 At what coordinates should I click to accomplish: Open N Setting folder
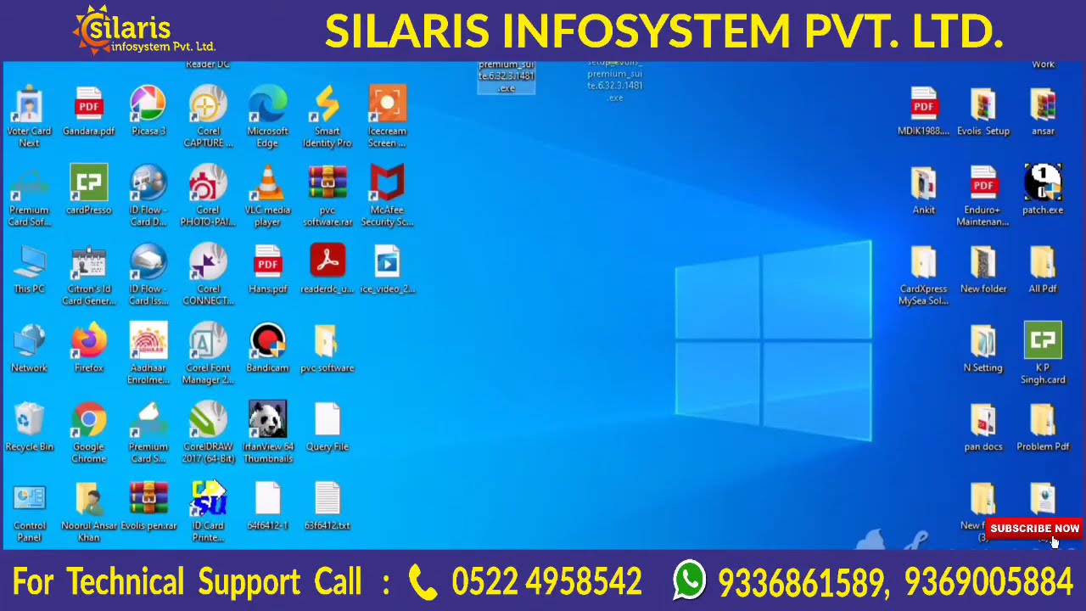pos(983,347)
